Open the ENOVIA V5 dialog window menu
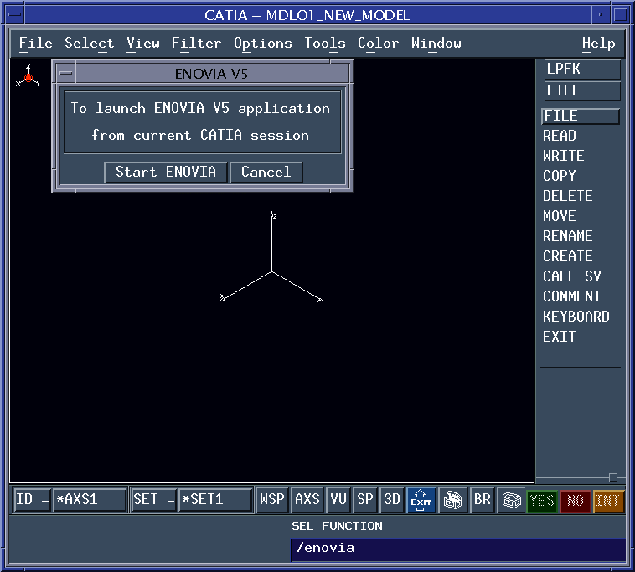635x572 pixels. pyautogui.click(x=66, y=74)
